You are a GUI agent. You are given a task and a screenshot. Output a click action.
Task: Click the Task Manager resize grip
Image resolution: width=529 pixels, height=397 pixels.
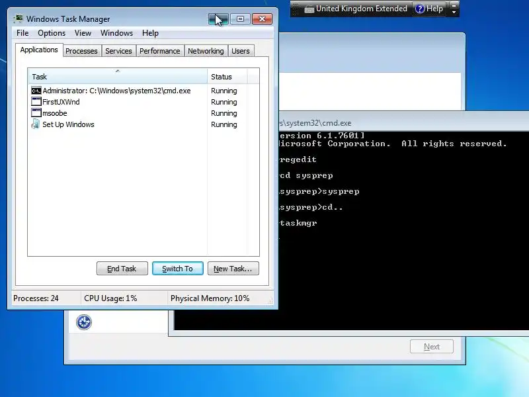pyautogui.click(x=270, y=301)
